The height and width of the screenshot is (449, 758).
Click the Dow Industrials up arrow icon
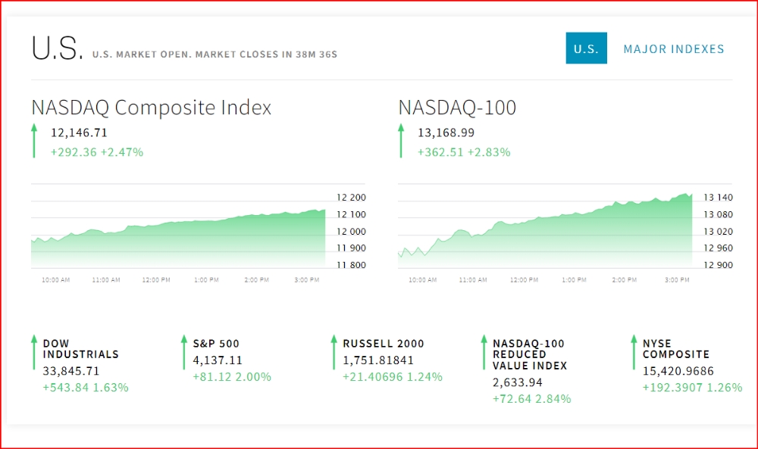click(34, 351)
